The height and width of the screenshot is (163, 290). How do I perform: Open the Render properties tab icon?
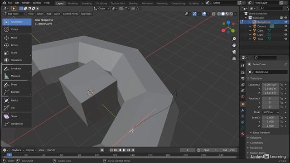pyautogui.click(x=243, y=72)
